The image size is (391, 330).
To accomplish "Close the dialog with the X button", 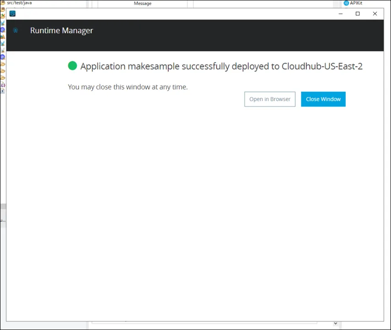I will [x=375, y=14].
